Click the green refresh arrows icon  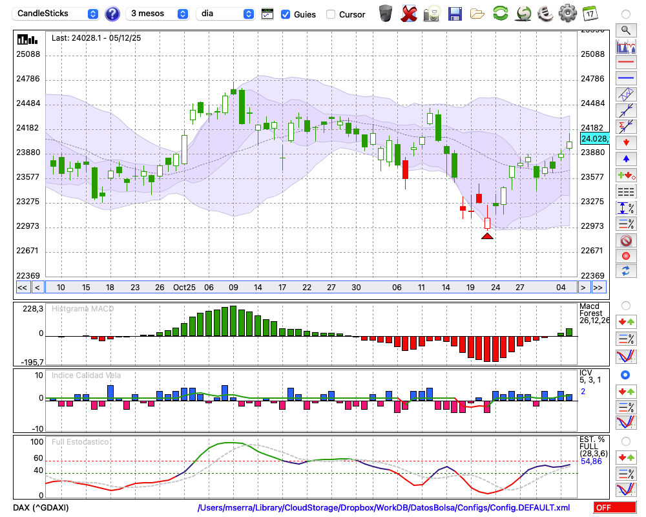[501, 14]
